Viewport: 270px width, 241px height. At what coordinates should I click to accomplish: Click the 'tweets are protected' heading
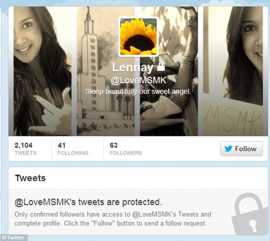coord(88,202)
